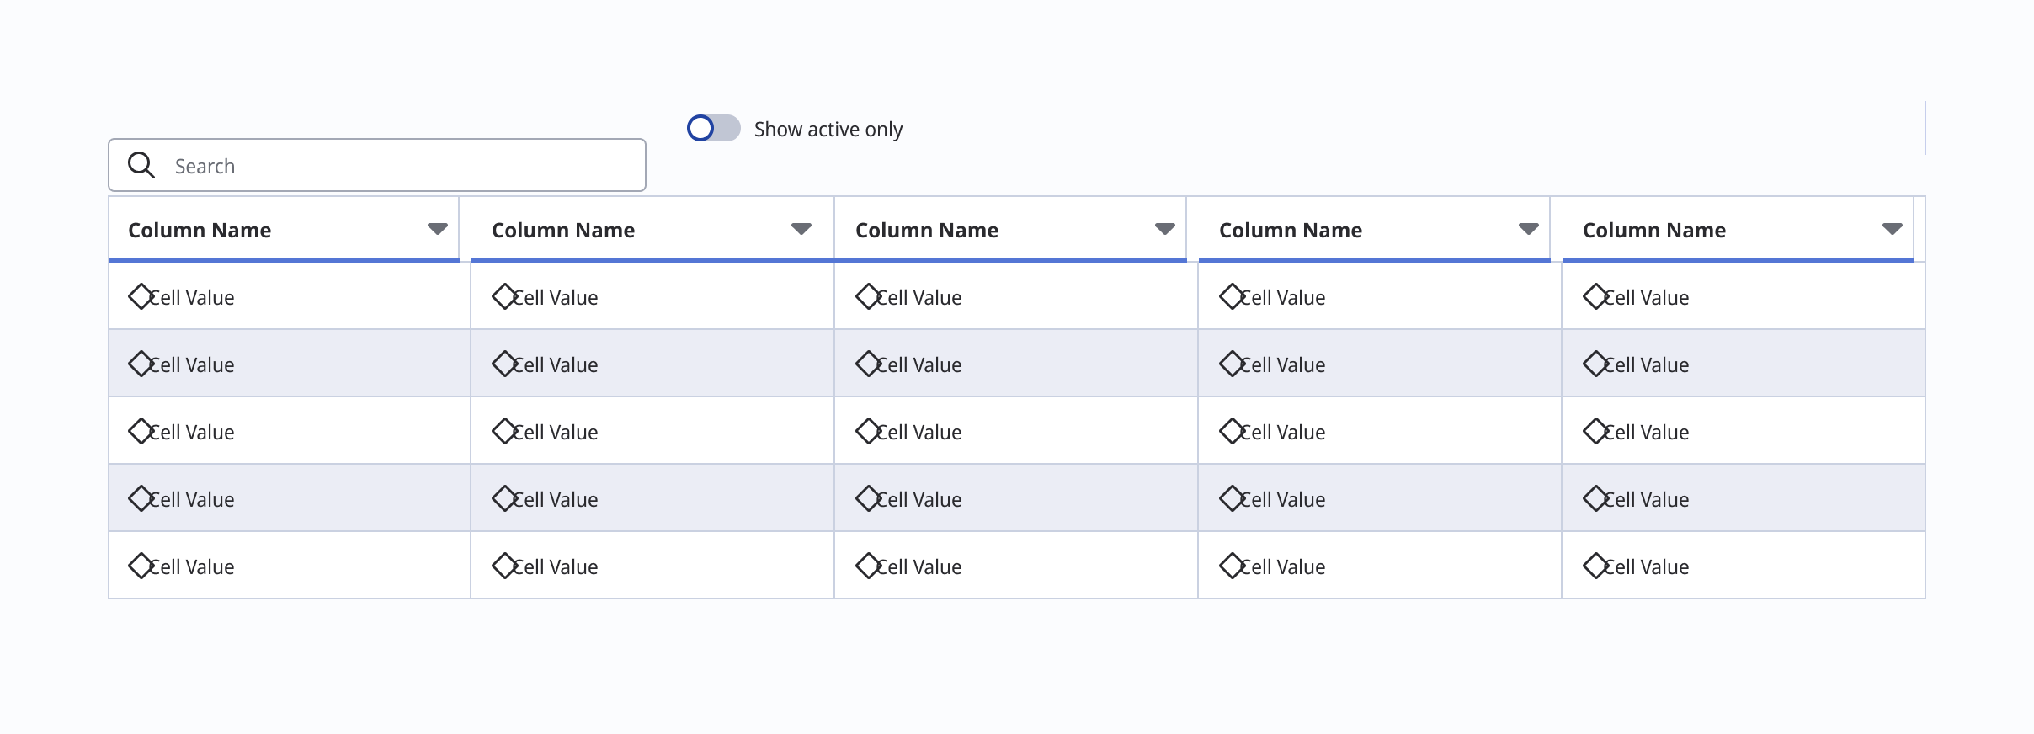Select the Cell Value text in row 4, column 4

tap(1283, 499)
